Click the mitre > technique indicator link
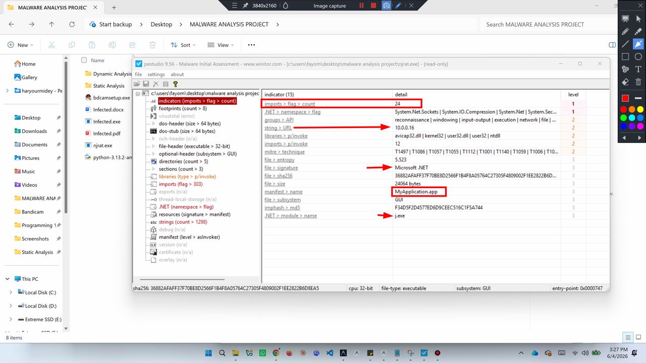The image size is (646, 363). [x=285, y=151]
